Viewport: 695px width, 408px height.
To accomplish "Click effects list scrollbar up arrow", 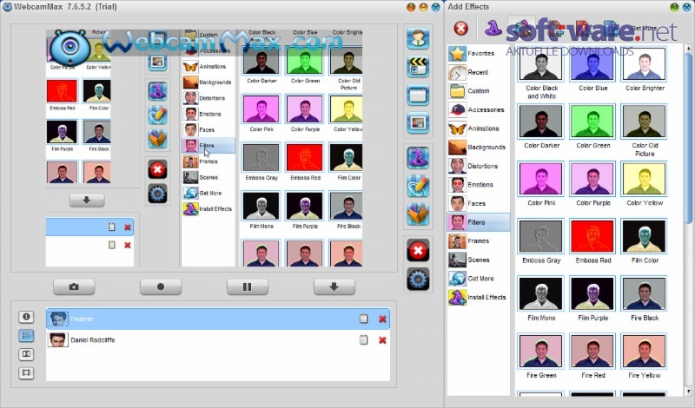I will point(688,49).
